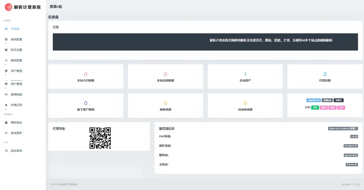Click the 邀请链接 people icon

6,94
